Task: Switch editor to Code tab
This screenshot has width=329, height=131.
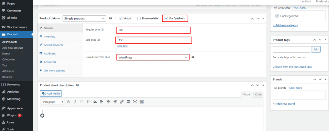Action: [258, 94]
